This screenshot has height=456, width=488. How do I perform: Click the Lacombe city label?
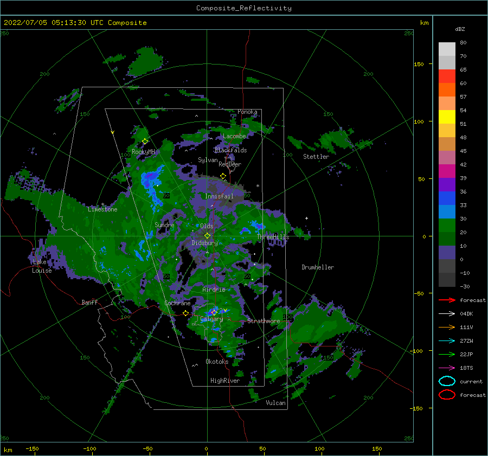(x=234, y=136)
